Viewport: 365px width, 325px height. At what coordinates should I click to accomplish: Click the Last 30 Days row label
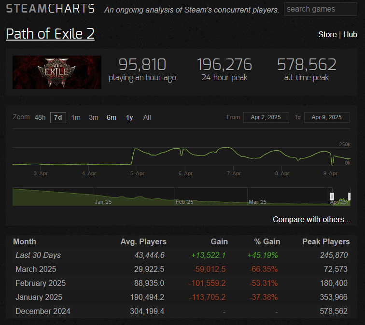tap(38, 255)
